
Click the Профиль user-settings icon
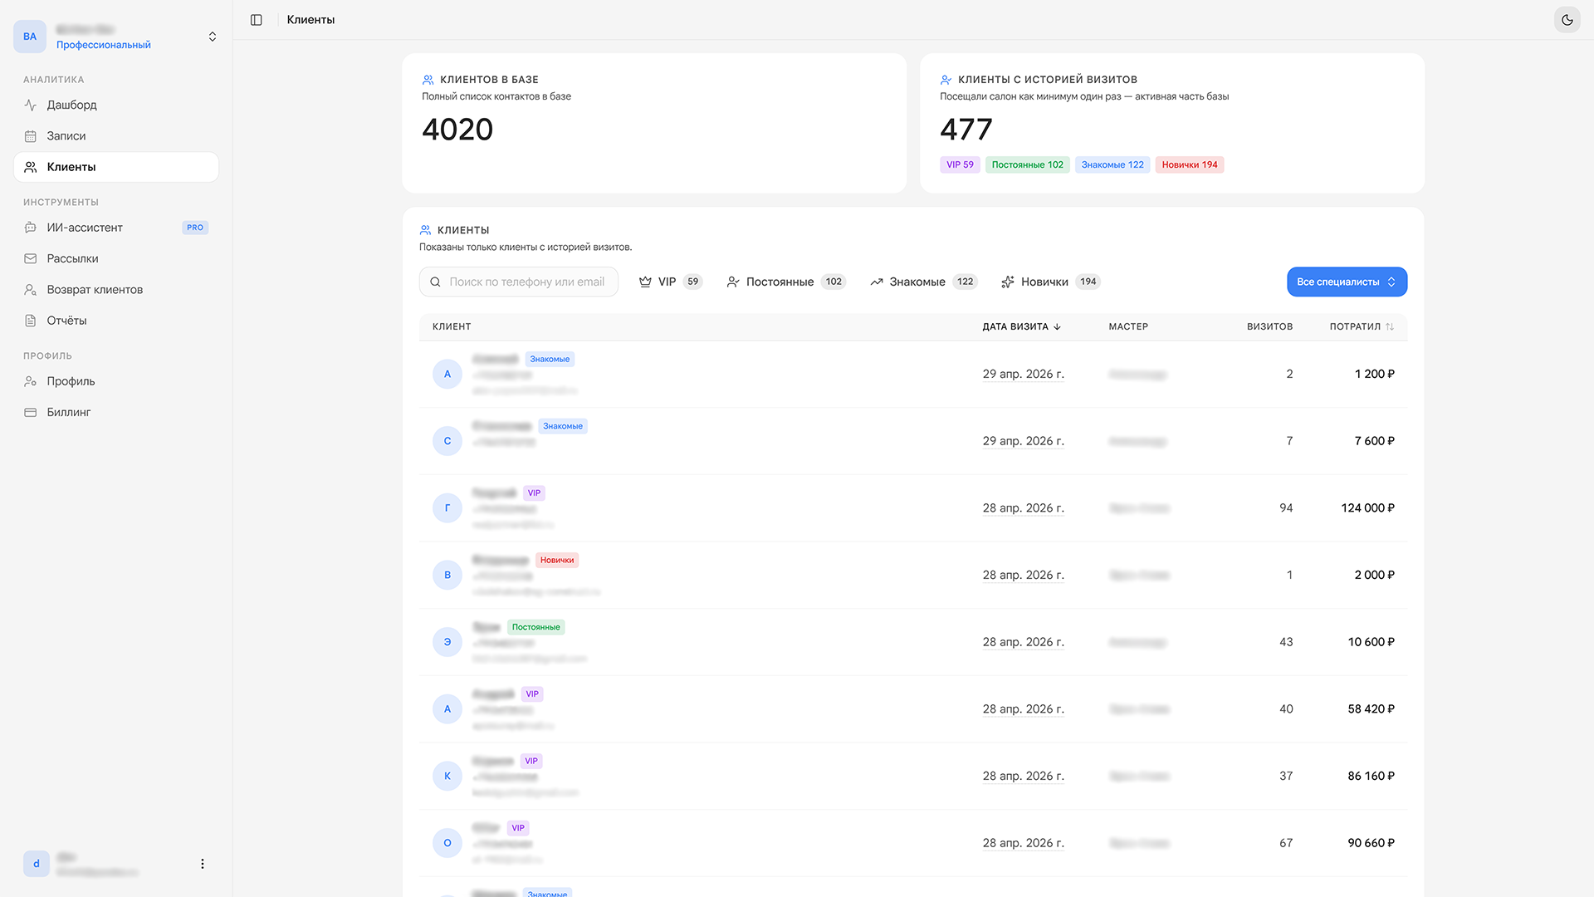point(31,381)
